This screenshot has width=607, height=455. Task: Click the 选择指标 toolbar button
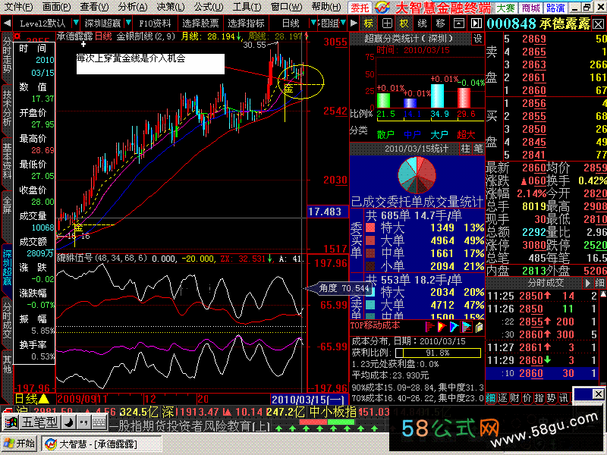pyautogui.click(x=246, y=24)
